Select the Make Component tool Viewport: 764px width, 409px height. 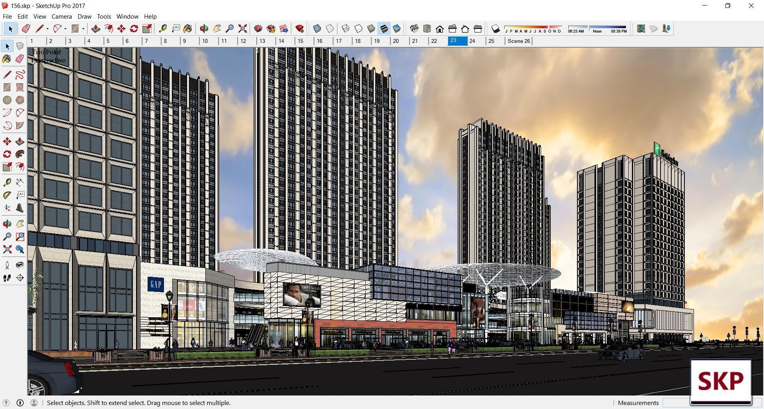[20, 46]
